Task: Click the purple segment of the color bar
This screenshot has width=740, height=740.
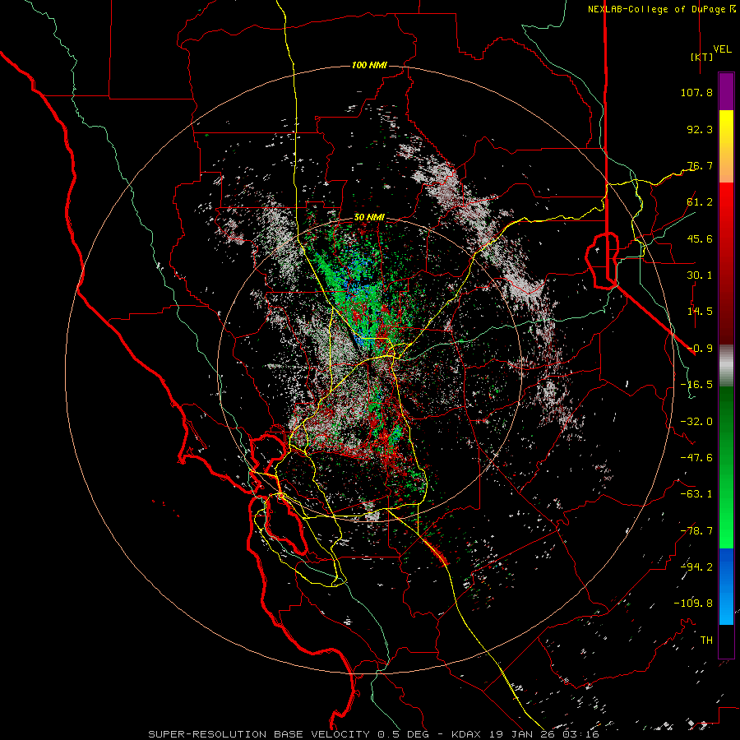Action: (x=726, y=91)
